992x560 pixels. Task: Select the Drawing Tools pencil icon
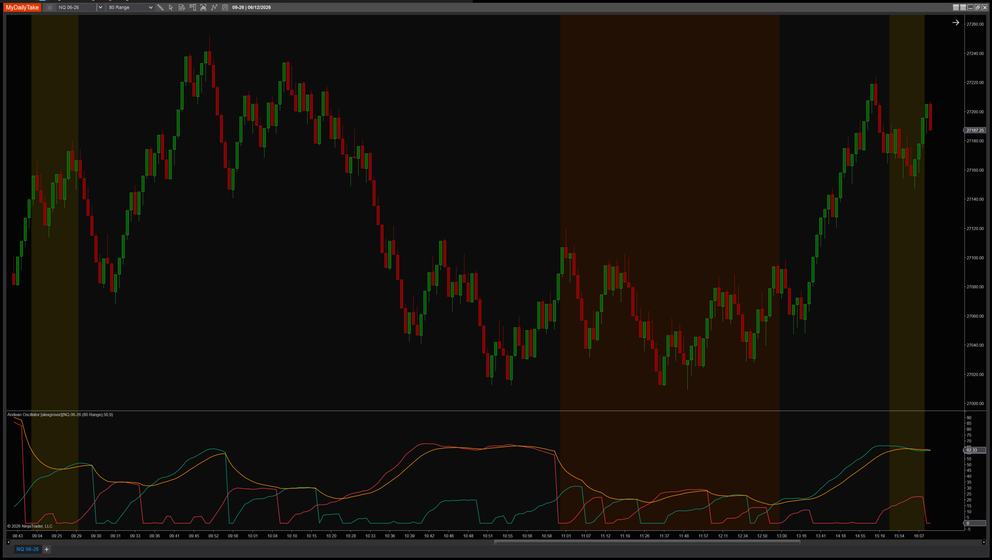[160, 7]
